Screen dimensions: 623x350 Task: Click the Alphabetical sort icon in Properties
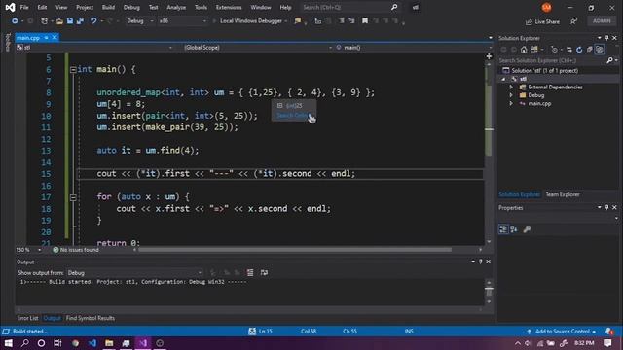coord(514,229)
